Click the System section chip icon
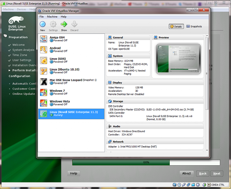Viewport: 231px width, 189px height. tap(110, 56)
